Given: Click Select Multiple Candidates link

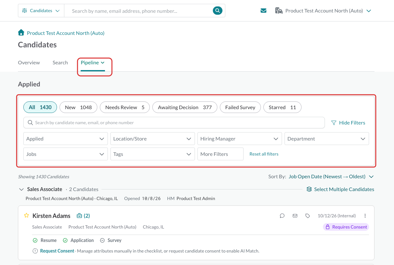Looking at the screenshot, I should pyautogui.click(x=344, y=189).
